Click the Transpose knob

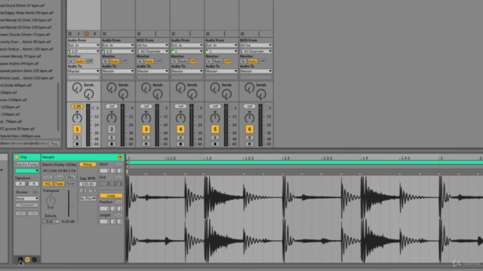click(51, 201)
